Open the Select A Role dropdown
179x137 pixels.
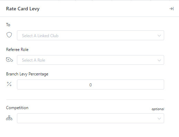pos(91,60)
